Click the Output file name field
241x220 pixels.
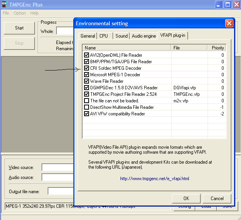[61, 191]
